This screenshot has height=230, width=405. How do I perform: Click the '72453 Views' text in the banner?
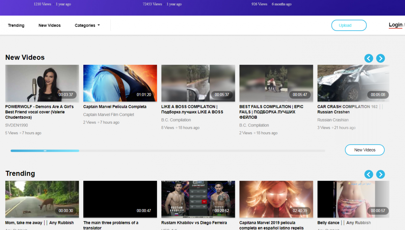click(153, 4)
